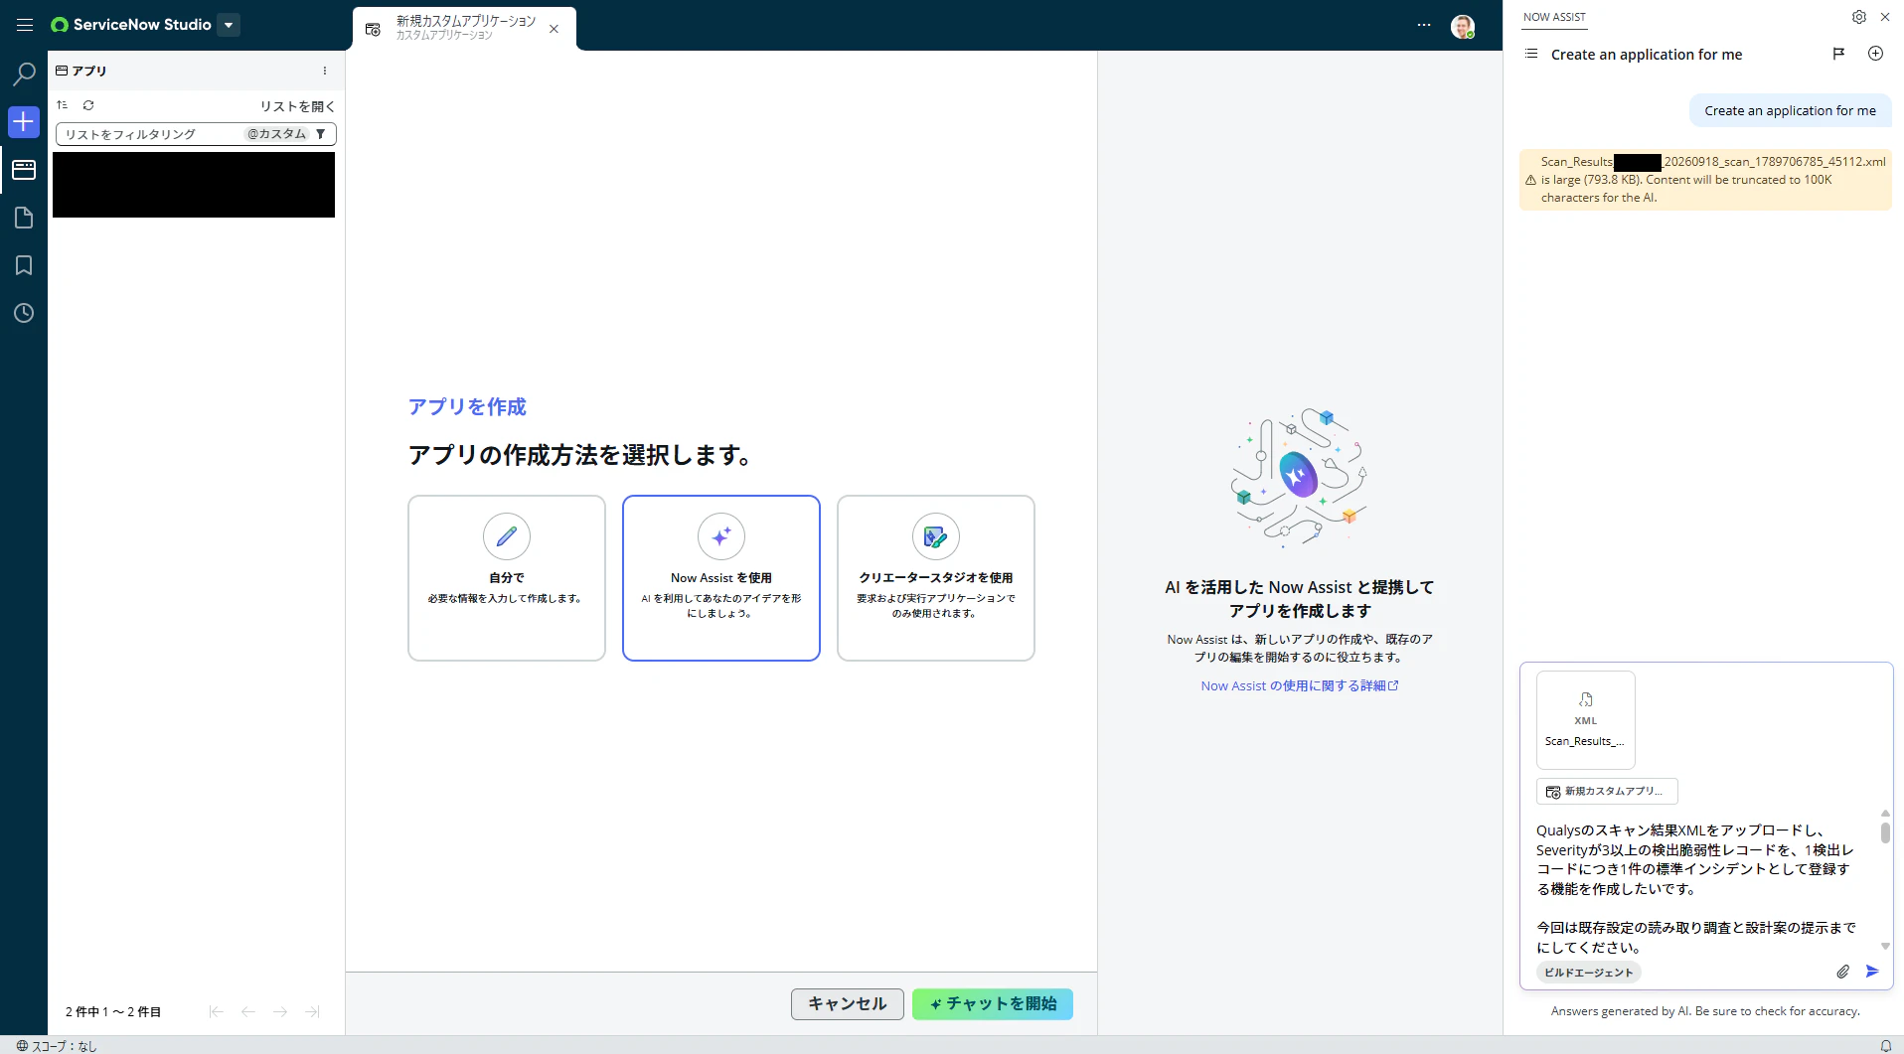The image size is (1904, 1054).
Task: Click the ビルドエージェント agent chip
Action: [x=1589, y=973]
